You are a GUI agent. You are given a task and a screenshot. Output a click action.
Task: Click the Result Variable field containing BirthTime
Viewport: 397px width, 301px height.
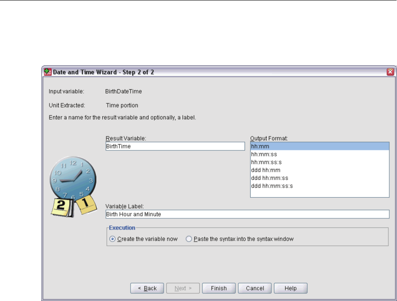(175, 146)
